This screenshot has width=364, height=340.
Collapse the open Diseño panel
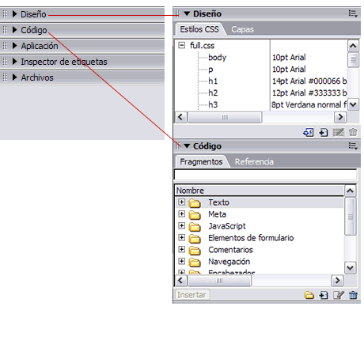[x=187, y=13]
